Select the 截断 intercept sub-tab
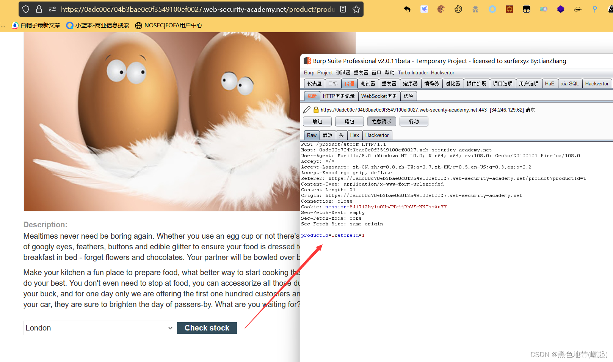This screenshot has width=613, height=362. pos(312,96)
